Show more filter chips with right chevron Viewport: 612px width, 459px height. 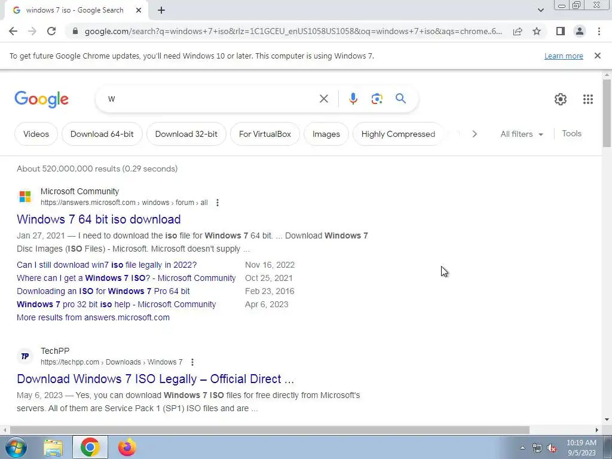pos(474,134)
